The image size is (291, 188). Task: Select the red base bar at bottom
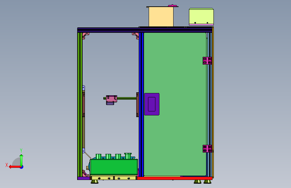pyautogui.click(x=175, y=178)
